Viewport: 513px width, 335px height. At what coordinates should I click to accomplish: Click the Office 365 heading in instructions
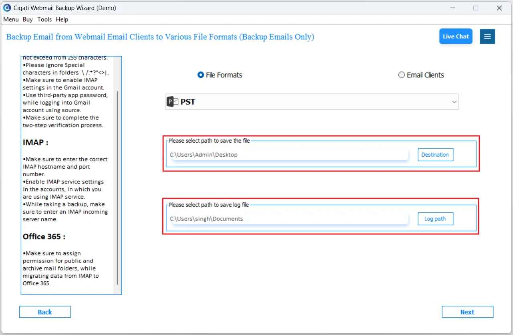coord(44,236)
